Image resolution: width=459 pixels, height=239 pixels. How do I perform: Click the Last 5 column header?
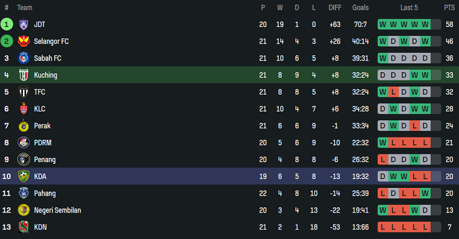[409, 8]
